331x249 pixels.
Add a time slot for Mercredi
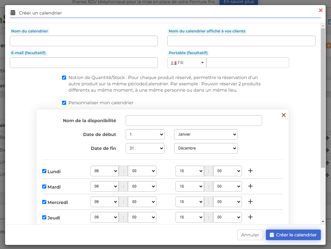pyautogui.click(x=250, y=201)
